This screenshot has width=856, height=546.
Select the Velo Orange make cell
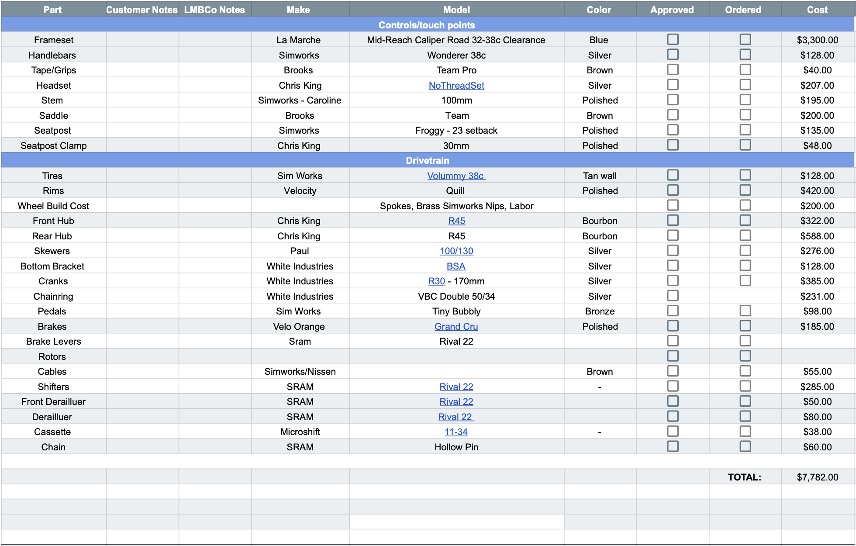click(x=300, y=326)
